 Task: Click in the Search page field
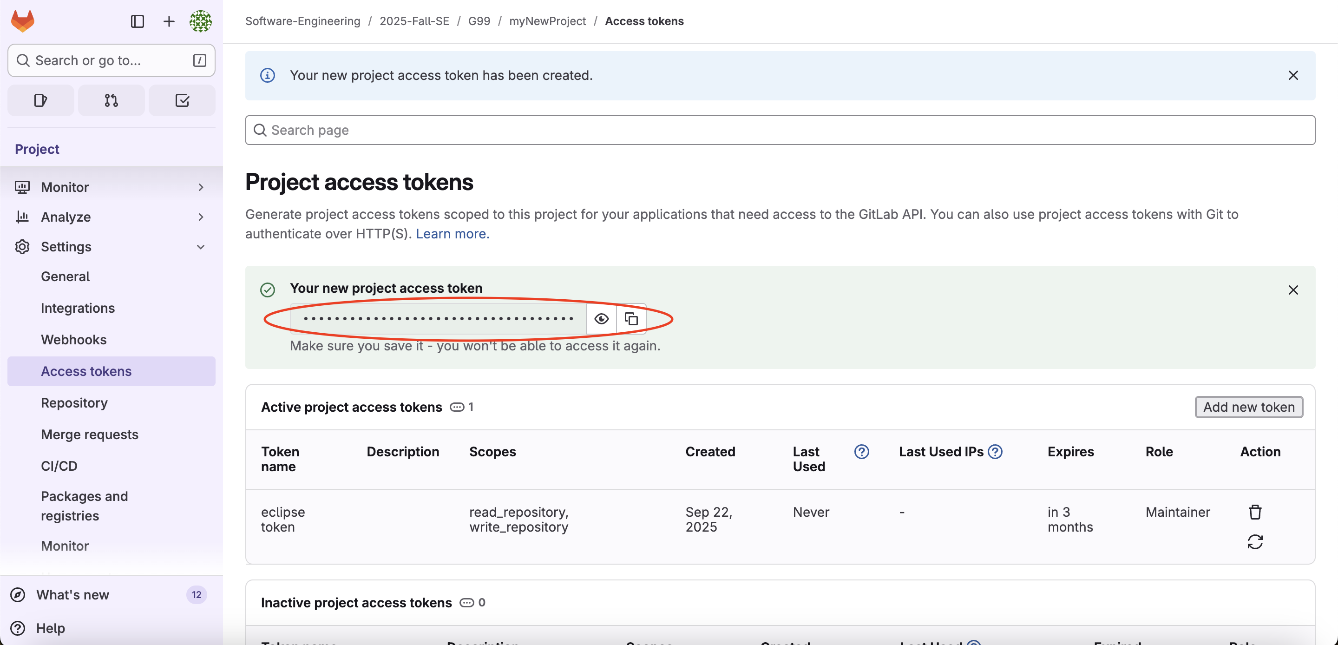(x=779, y=130)
